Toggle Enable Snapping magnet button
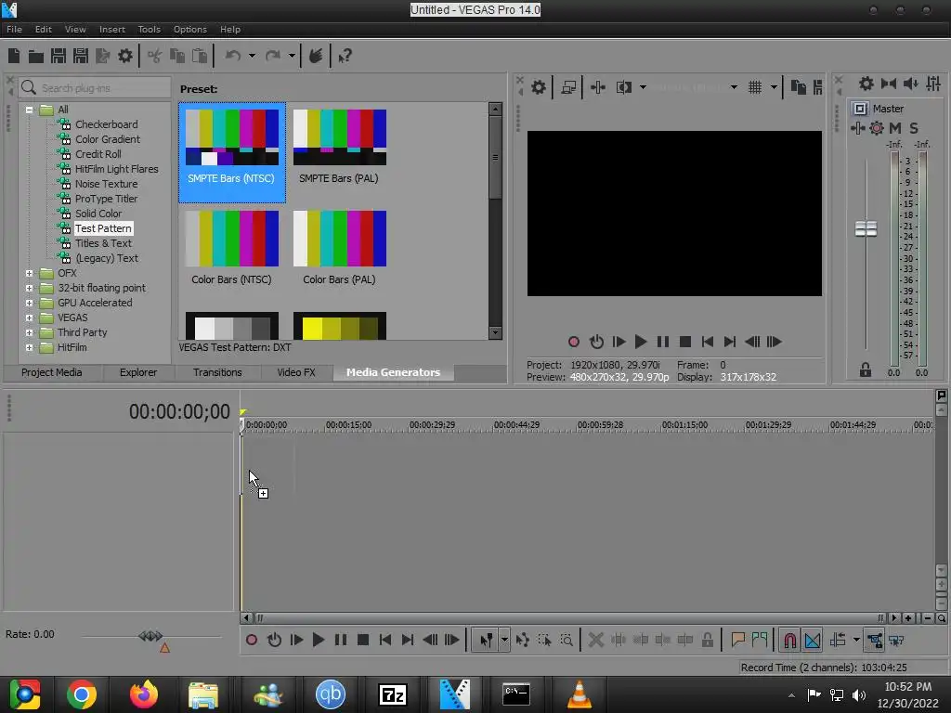The height and width of the screenshot is (713, 951). [x=789, y=641]
